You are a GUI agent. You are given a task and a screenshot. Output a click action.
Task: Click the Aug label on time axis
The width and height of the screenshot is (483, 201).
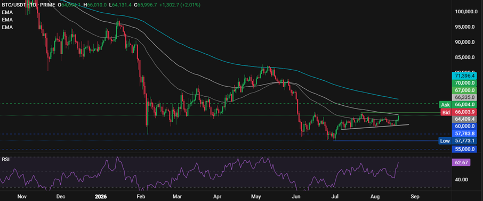pyautogui.click(x=375, y=196)
